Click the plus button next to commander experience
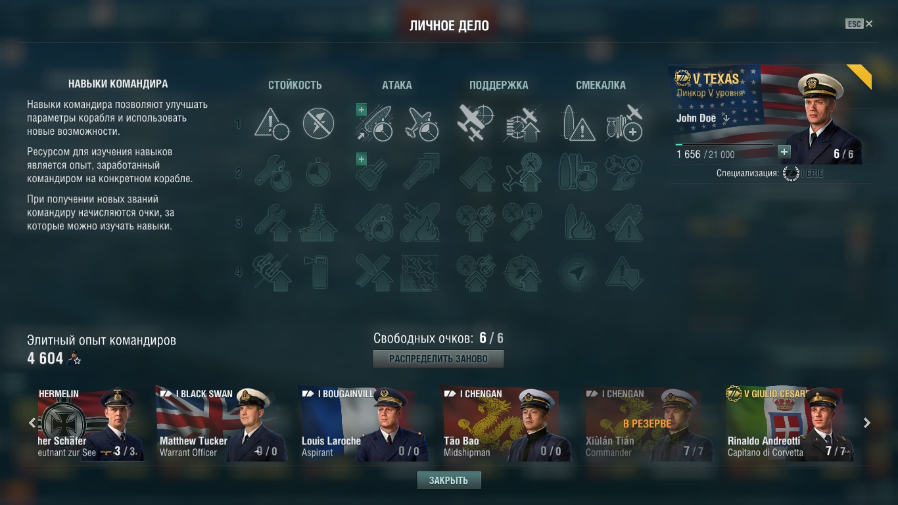The image size is (898, 505). (784, 152)
